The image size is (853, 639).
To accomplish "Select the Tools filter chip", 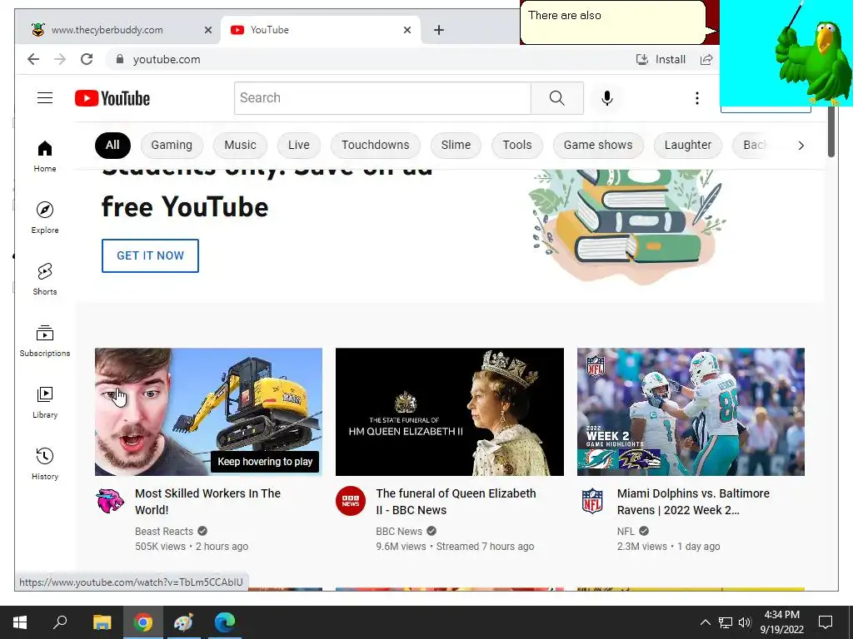I will click(x=516, y=145).
